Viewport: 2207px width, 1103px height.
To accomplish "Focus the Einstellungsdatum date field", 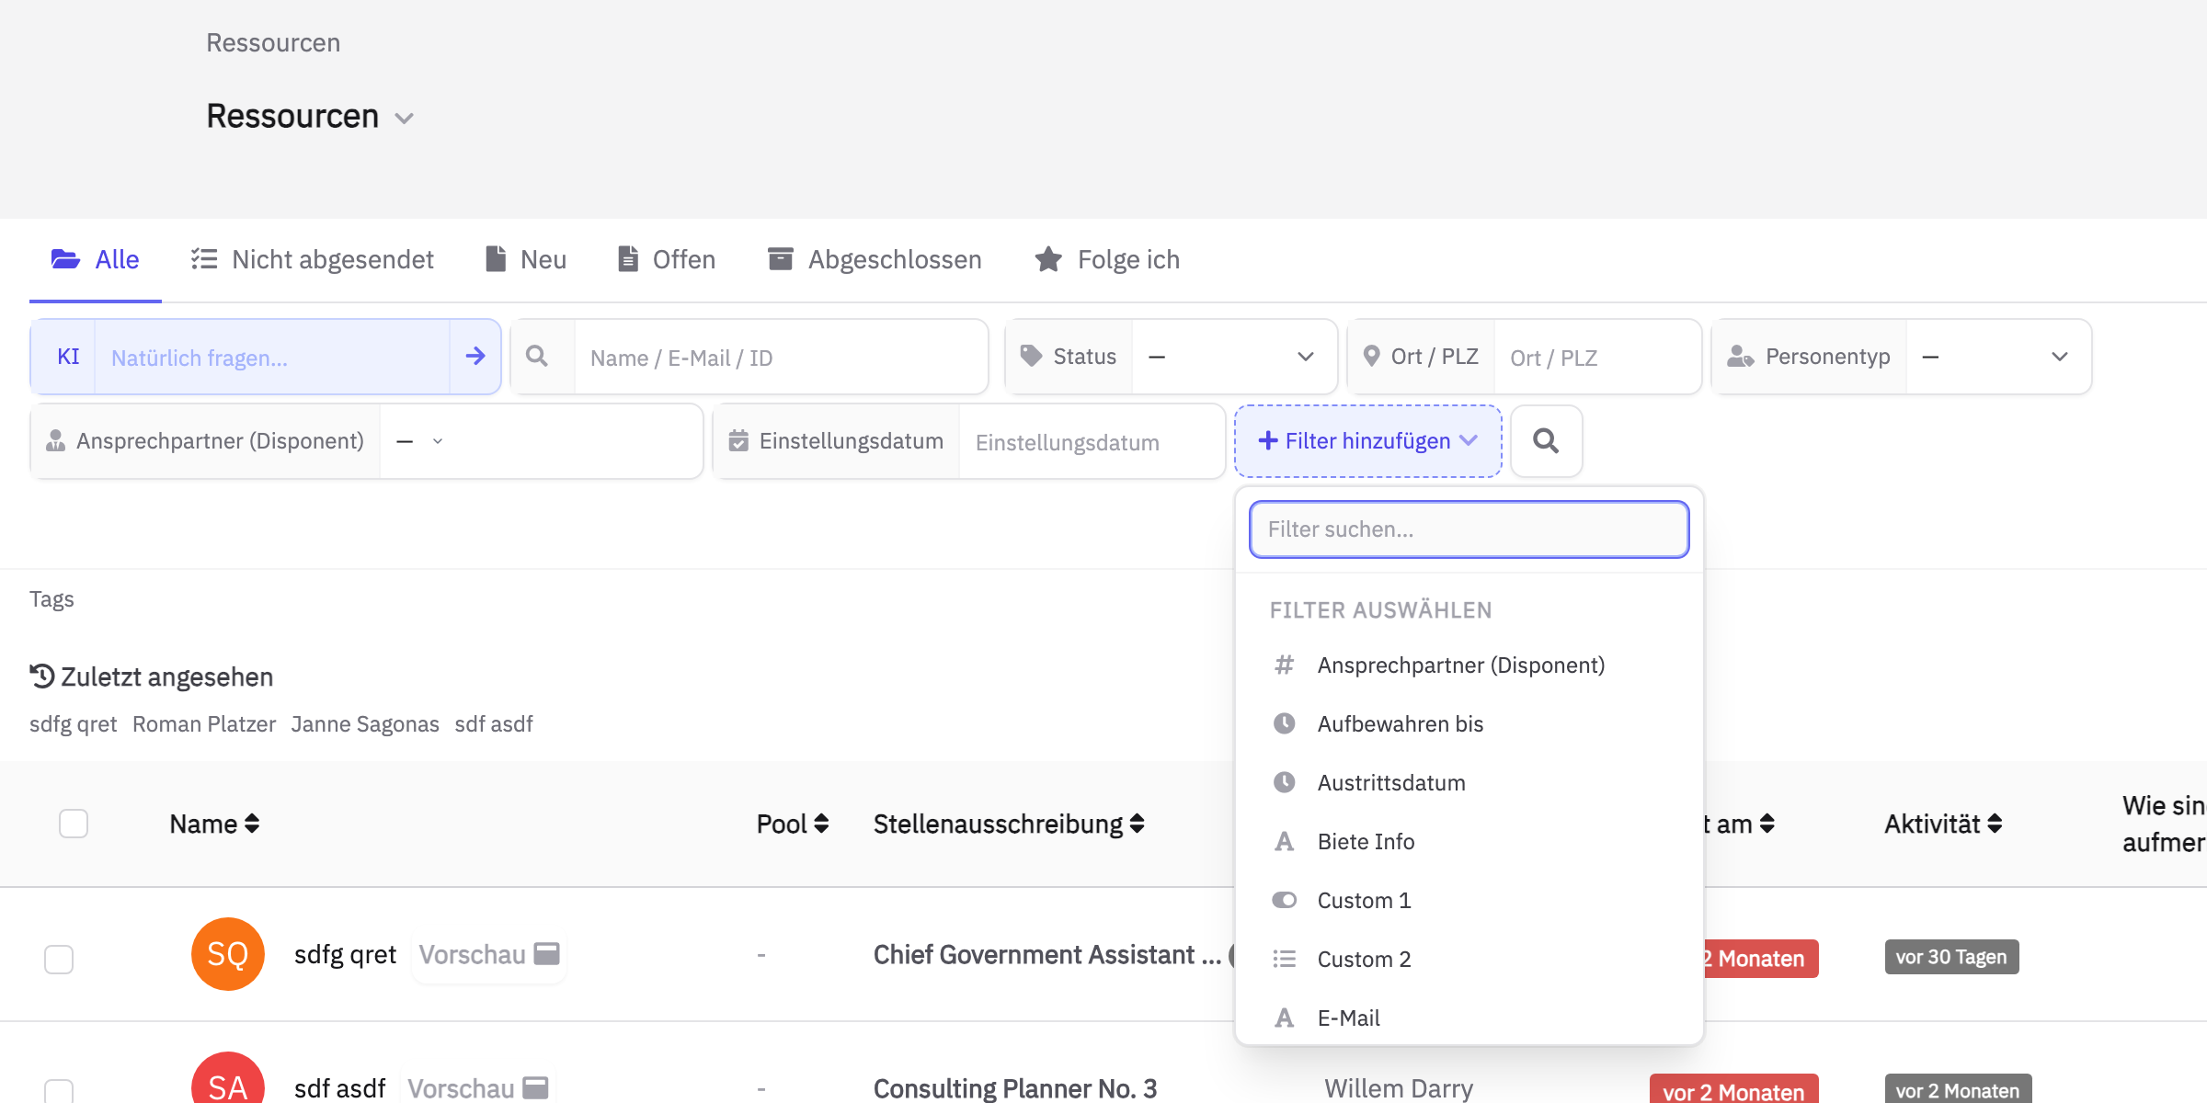I will pyautogui.click(x=1092, y=441).
